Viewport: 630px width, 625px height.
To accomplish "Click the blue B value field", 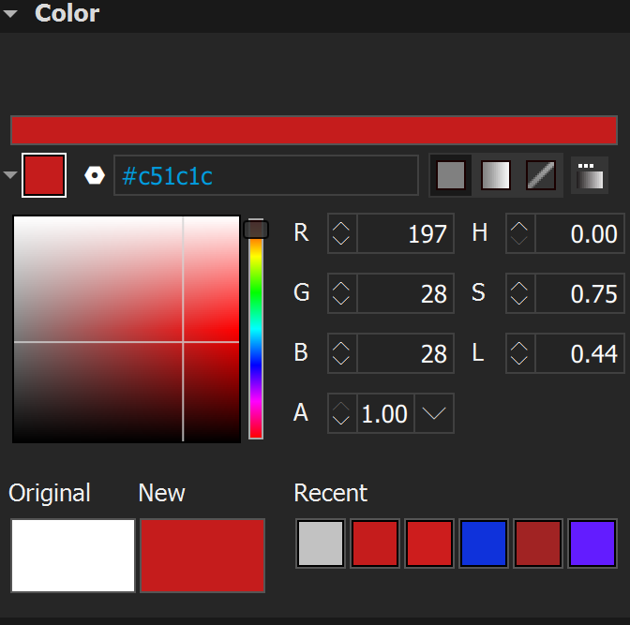I will click(x=405, y=353).
